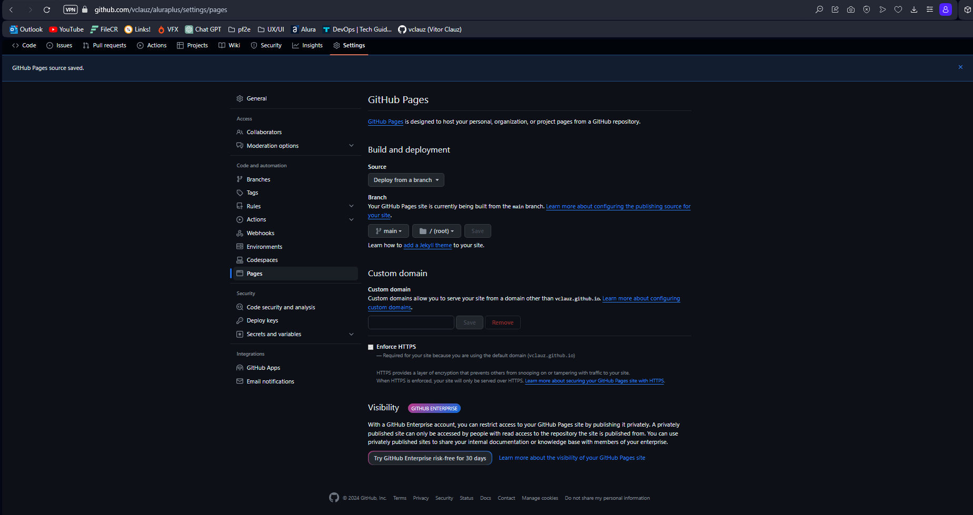Screen dimensions: 973x515
Task: Open the repository Actions tab
Action: coord(152,45)
